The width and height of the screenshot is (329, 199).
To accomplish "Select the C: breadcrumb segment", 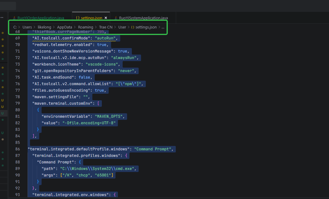I will click(x=15, y=27).
